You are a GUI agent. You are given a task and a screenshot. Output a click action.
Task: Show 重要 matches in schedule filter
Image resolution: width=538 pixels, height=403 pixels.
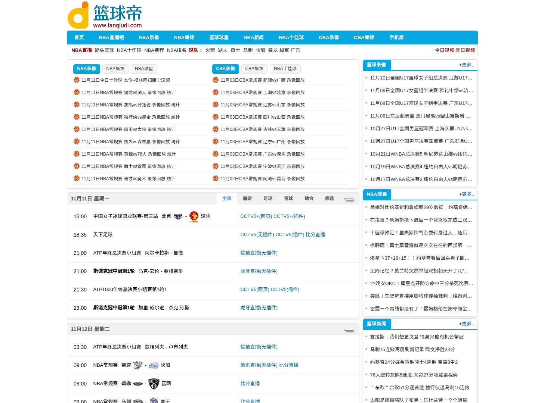coord(247,199)
